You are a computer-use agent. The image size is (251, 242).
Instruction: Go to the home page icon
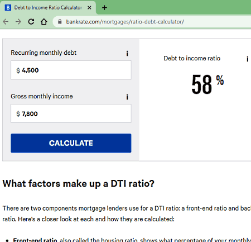click(44, 22)
